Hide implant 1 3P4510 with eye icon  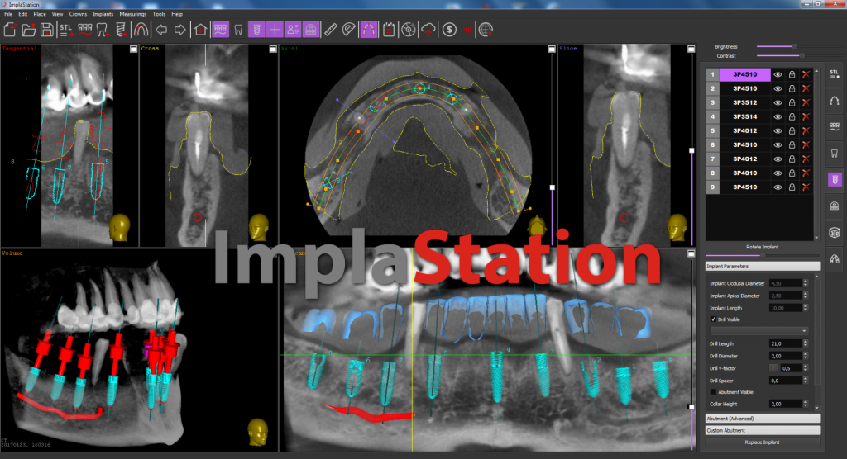click(778, 74)
